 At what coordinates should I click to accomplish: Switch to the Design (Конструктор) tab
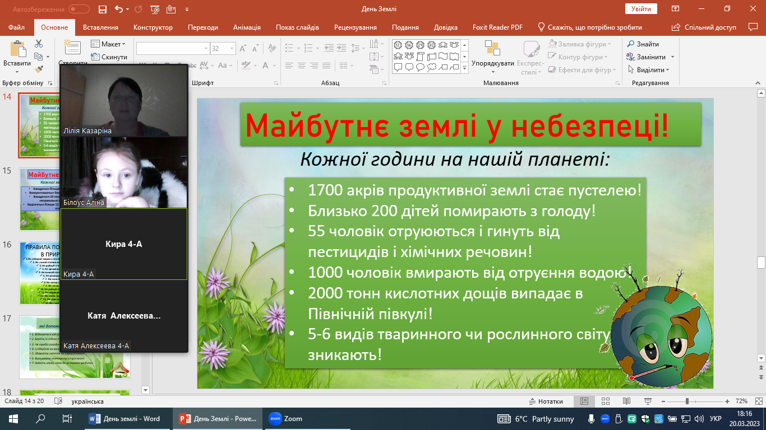tap(153, 27)
